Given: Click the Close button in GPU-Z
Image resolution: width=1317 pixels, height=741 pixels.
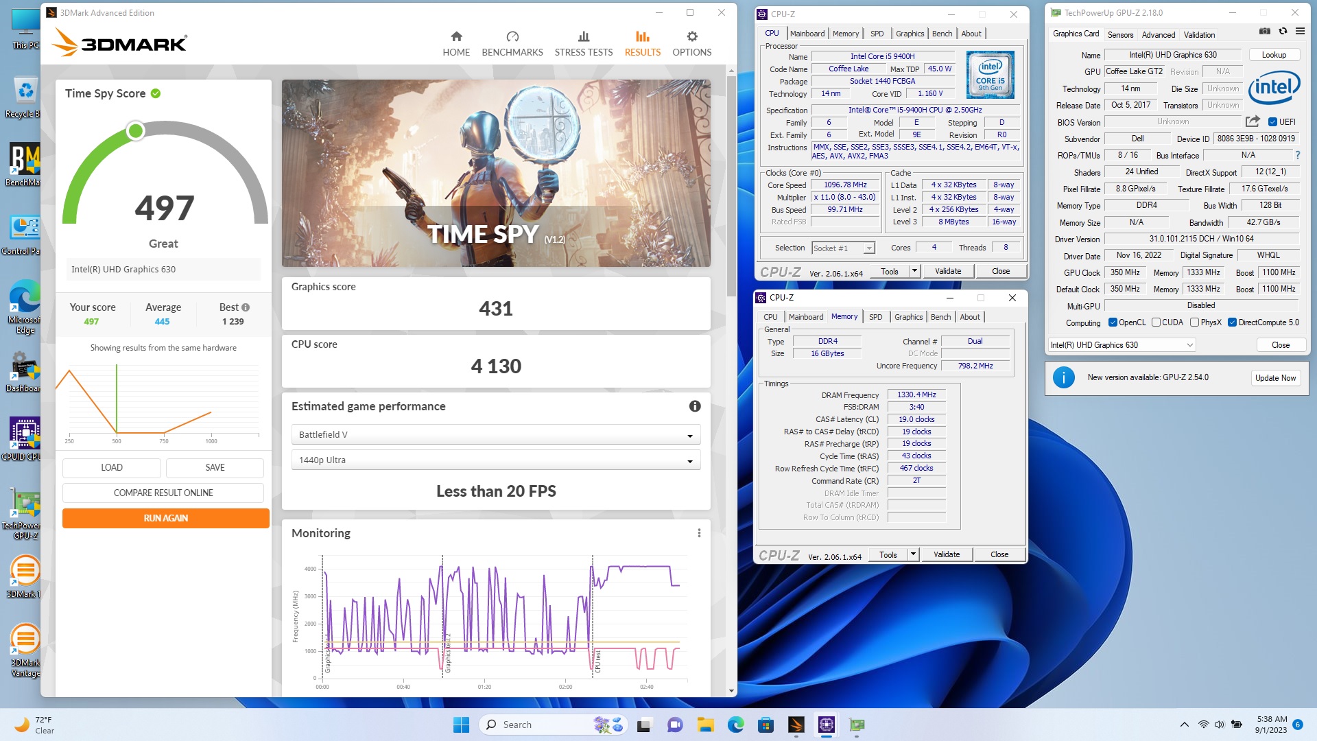Looking at the screenshot, I should coord(1281,345).
